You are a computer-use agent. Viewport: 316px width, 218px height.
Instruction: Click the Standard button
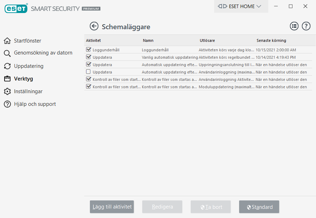coord(259,207)
